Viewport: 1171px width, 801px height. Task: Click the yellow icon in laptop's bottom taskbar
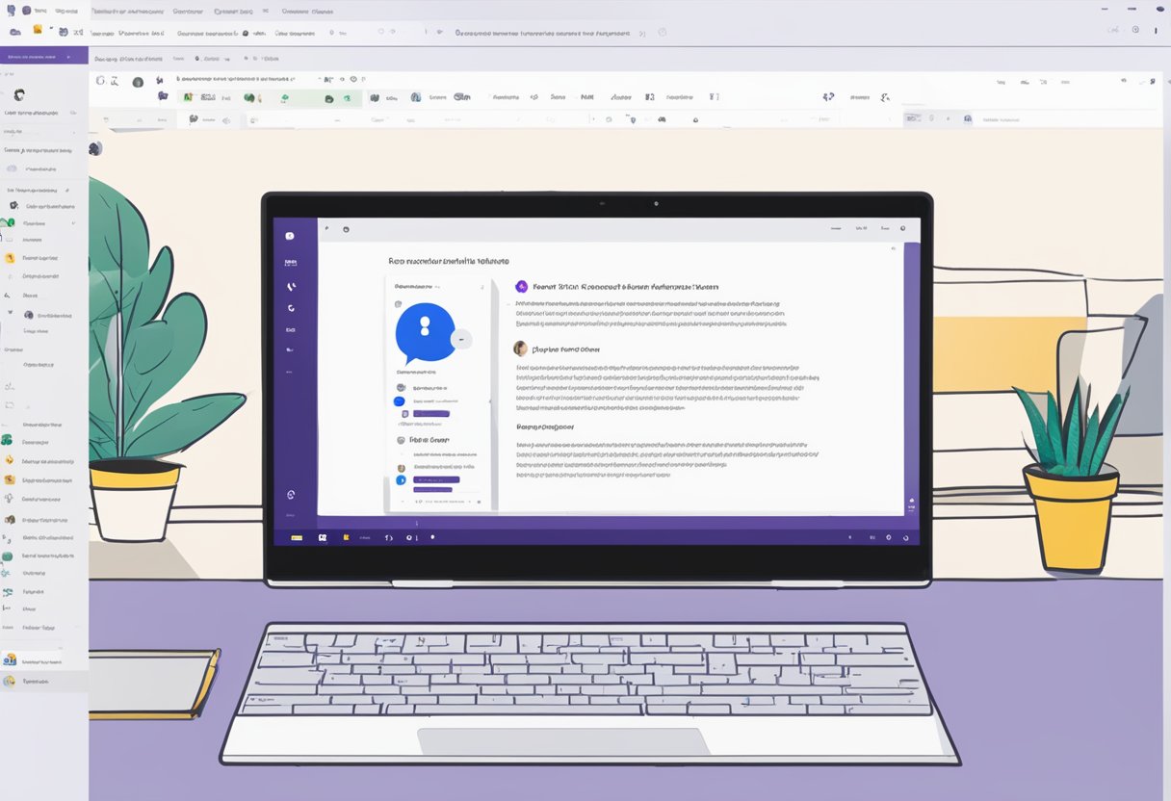[x=297, y=537]
